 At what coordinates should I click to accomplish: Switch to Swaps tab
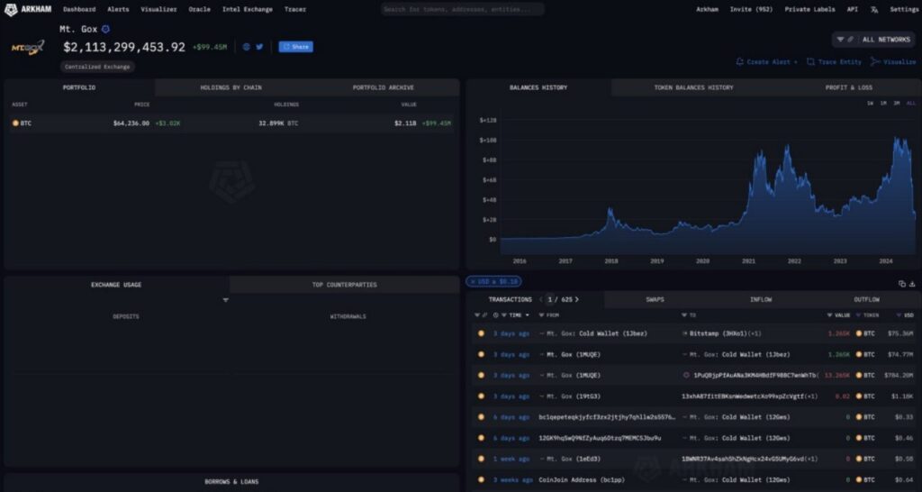pyautogui.click(x=655, y=299)
